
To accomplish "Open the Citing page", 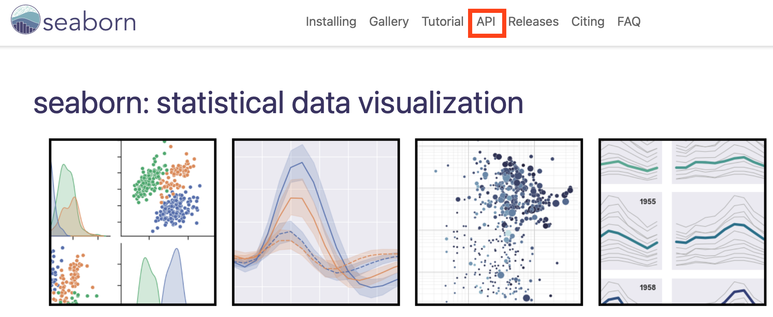I will pos(587,22).
